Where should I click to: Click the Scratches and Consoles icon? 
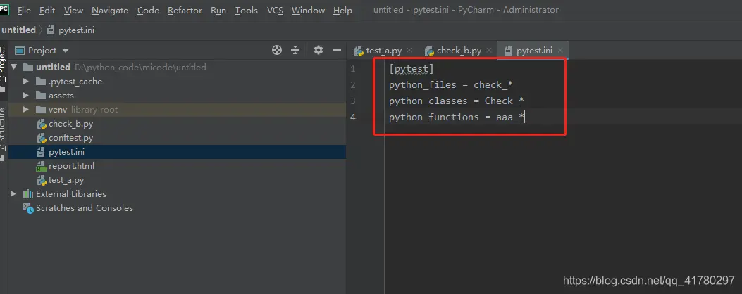[28, 208]
